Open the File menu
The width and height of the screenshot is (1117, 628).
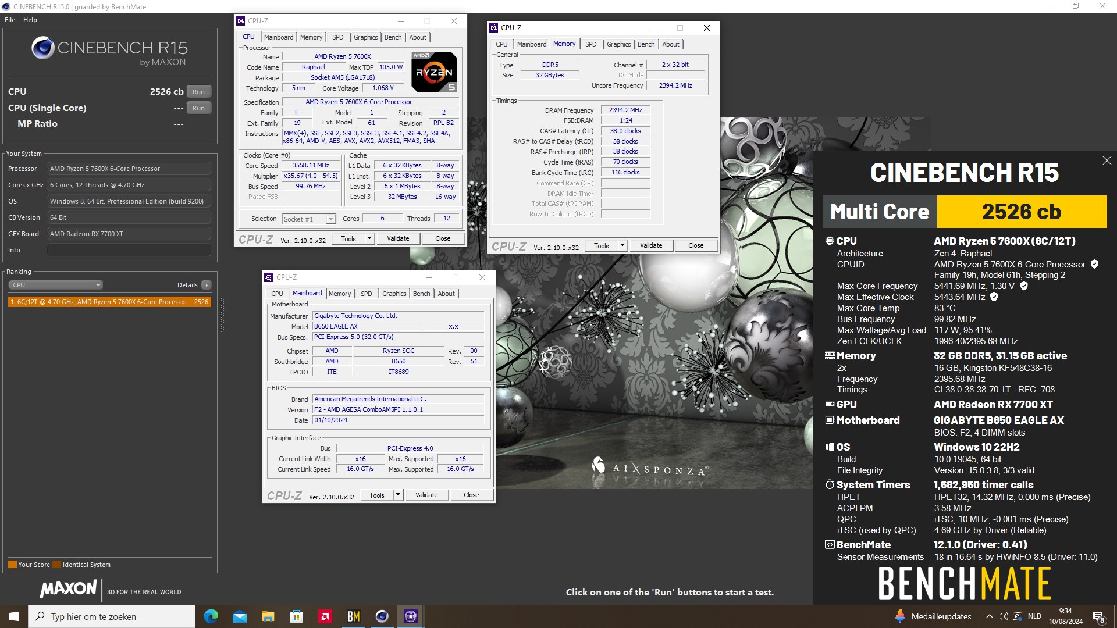(10, 20)
